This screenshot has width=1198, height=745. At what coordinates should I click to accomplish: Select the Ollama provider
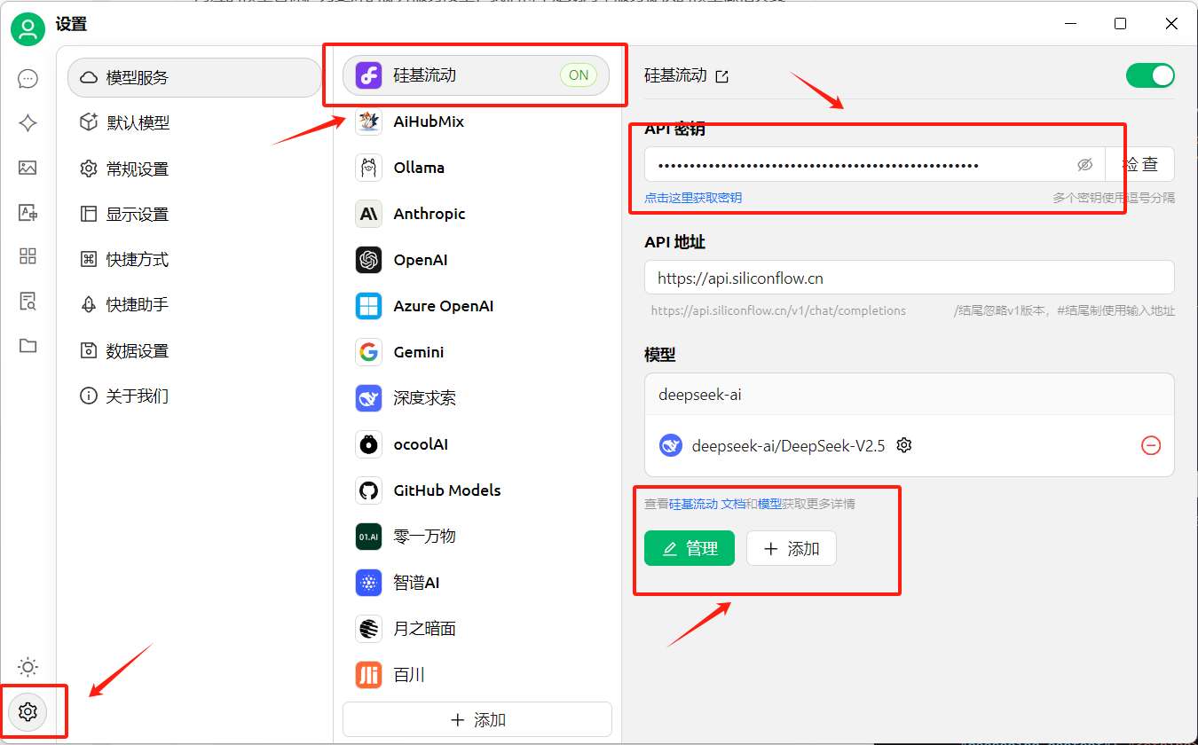[477, 168]
